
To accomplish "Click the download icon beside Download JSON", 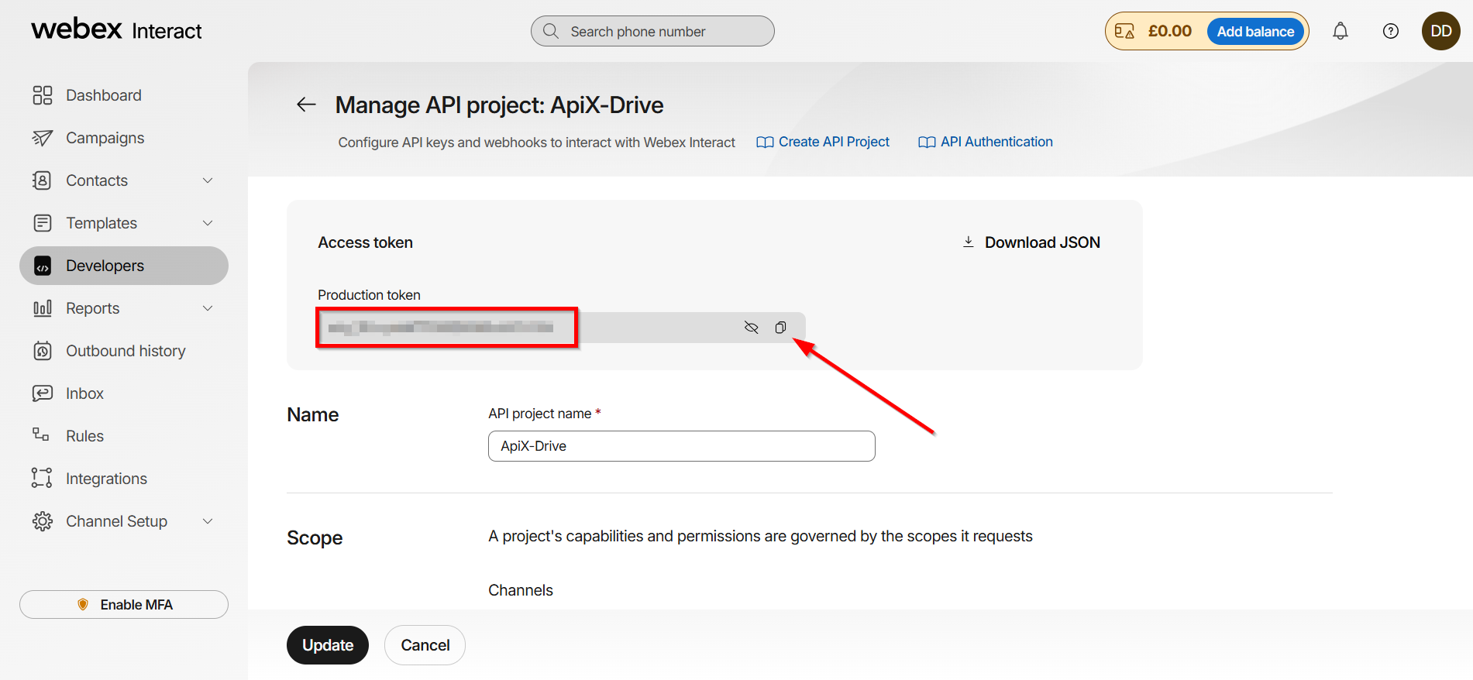I will (969, 242).
